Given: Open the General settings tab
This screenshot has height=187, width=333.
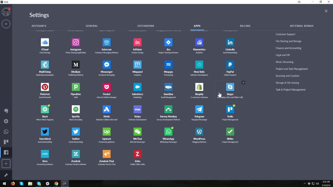Looking at the screenshot, I should point(92,26).
